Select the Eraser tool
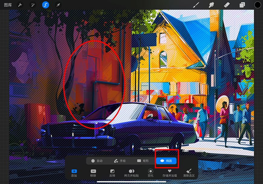 [227, 5]
